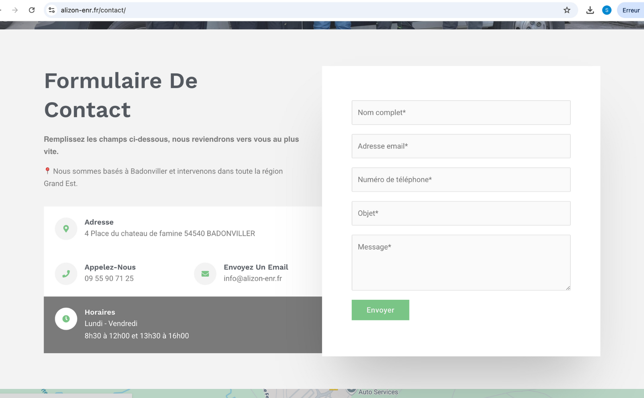Click into Numéro de téléphone field
Viewport: 644px width, 398px height.
click(461, 180)
